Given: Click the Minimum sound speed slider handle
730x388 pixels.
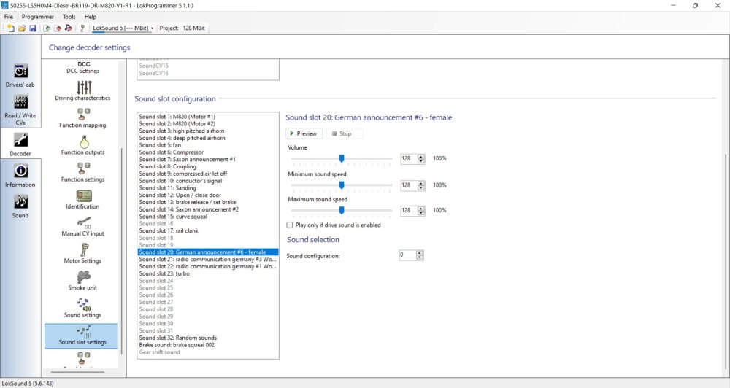Looking at the screenshot, I should pyautogui.click(x=341, y=185).
